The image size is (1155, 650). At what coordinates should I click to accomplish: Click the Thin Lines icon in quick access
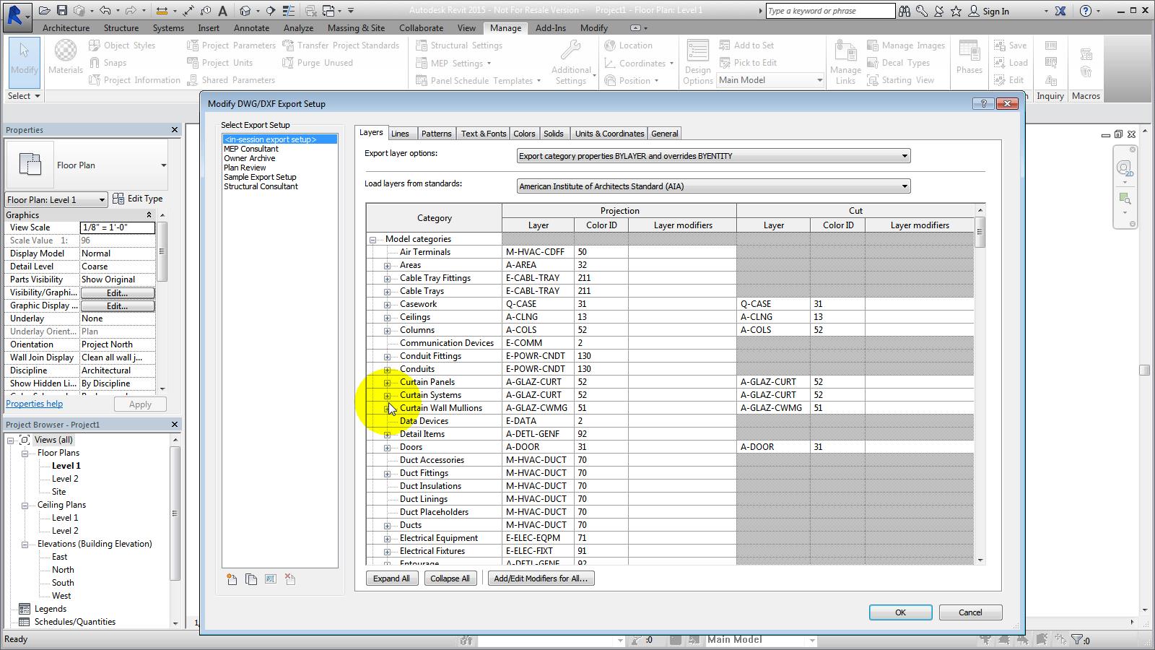point(288,11)
